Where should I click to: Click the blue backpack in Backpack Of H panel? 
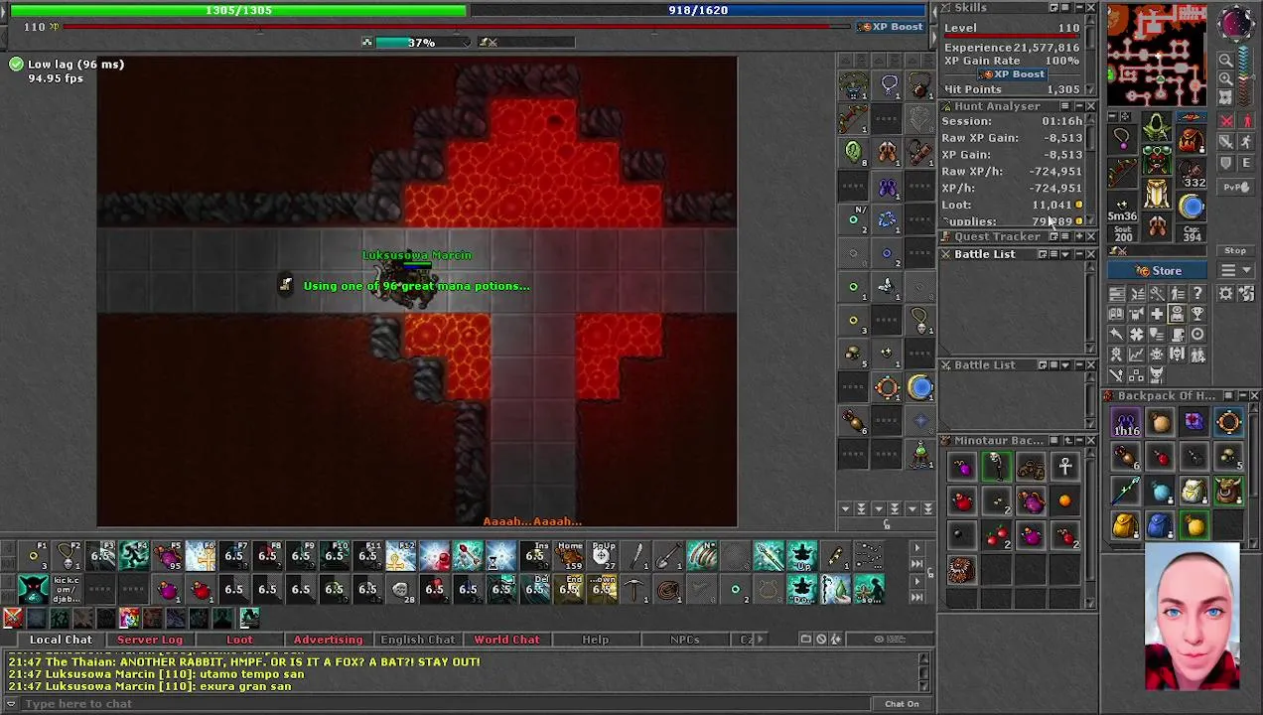point(1160,524)
